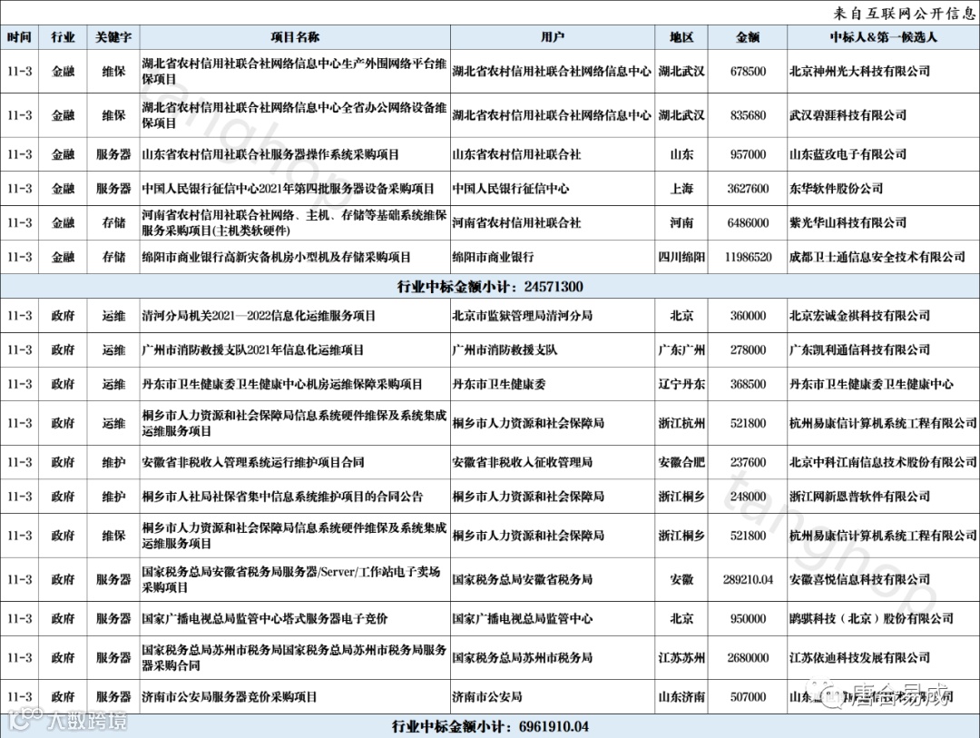Select project 清河分局机关2021—2022信息化运维服务项目
Viewport: 980px width, 738px height.
point(258,316)
